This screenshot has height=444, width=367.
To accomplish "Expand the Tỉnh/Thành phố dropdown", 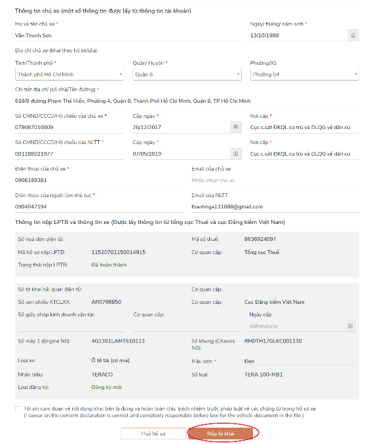I will click(69, 75).
